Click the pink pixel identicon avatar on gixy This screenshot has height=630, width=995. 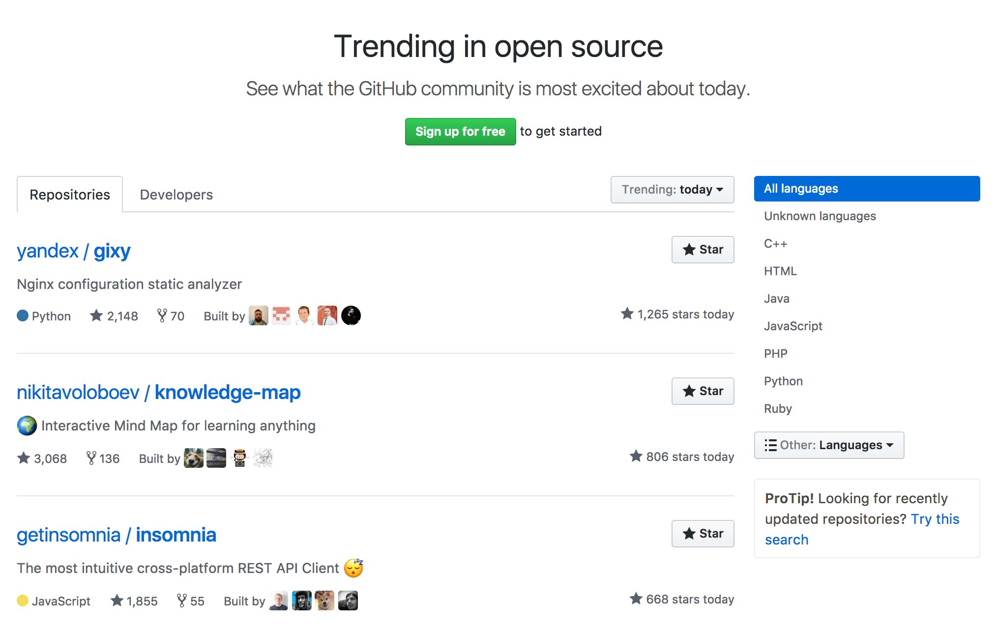(x=281, y=315)
